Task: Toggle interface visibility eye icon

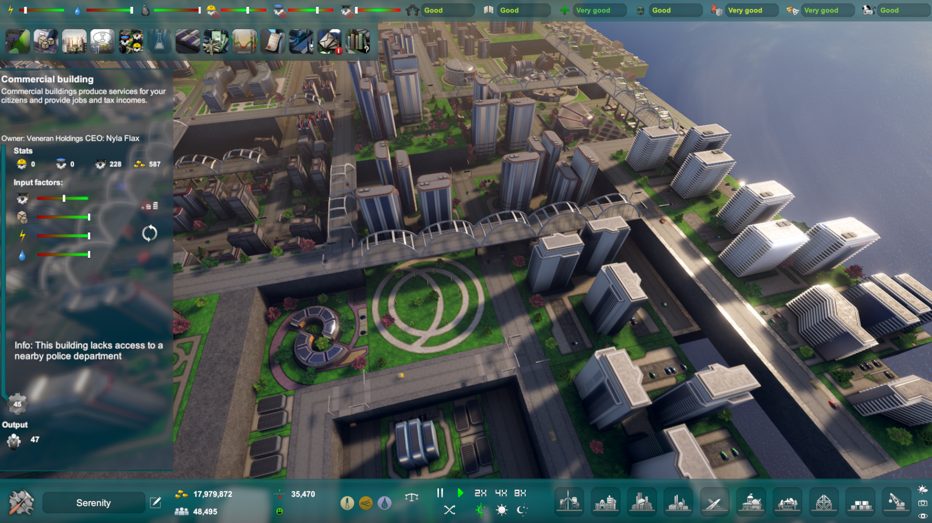Action: 923,516
